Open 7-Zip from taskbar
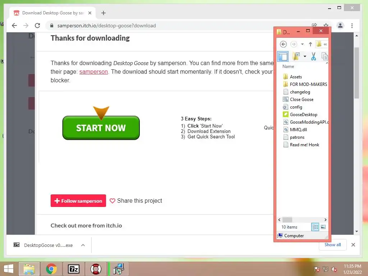The height and width of the screenshot is (276, 368). click(x=74, y=269)
